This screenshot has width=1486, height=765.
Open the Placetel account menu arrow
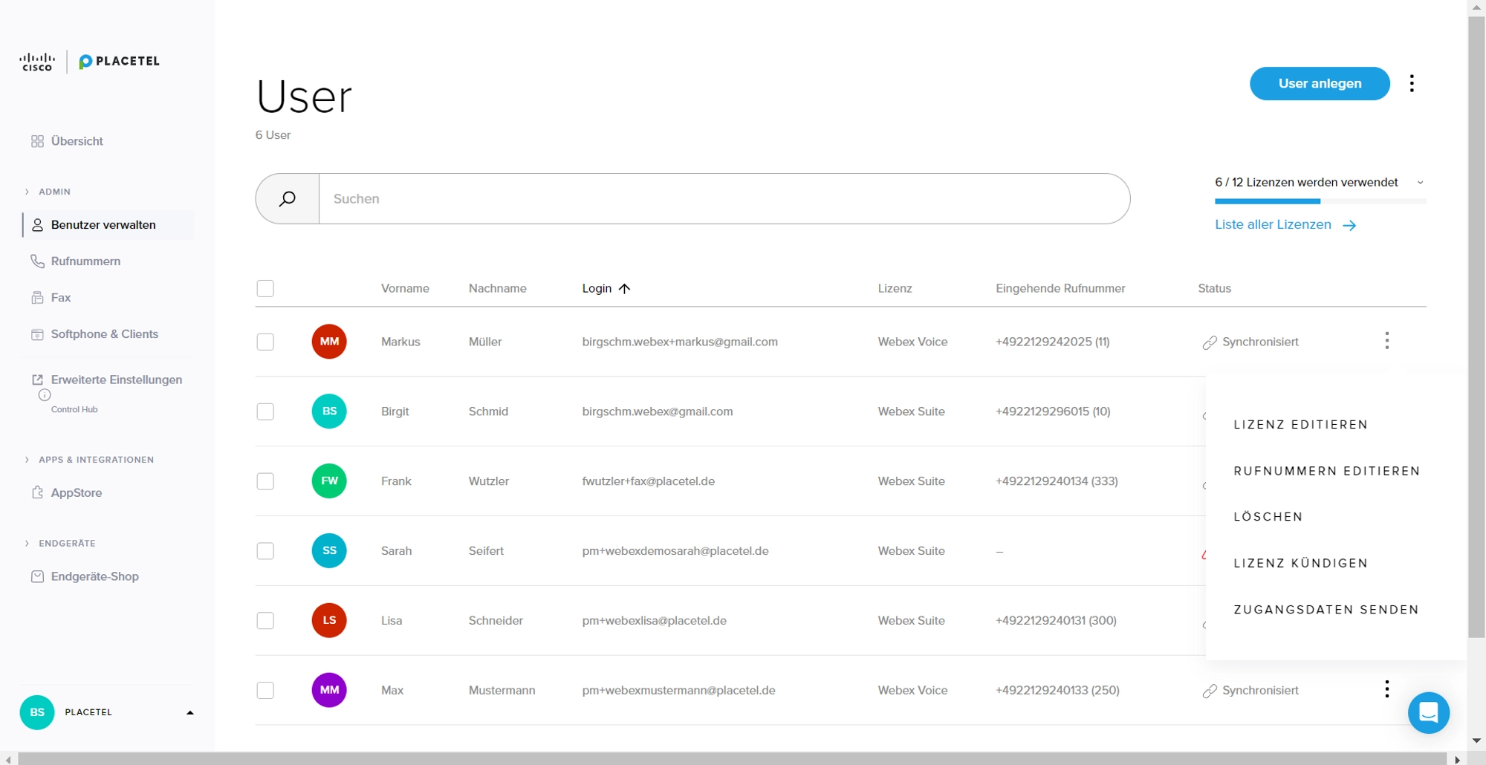coord(189,712)
